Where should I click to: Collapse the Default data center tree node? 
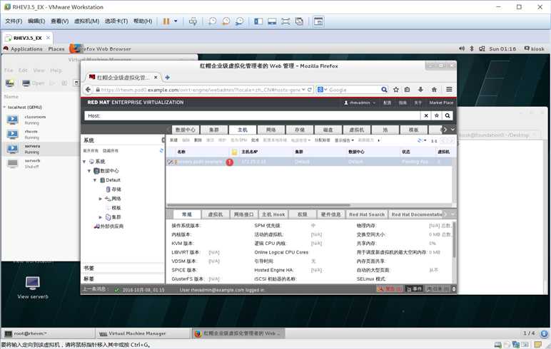(x=94, y=180)
